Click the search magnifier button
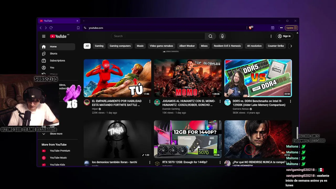 coord(210,36)
